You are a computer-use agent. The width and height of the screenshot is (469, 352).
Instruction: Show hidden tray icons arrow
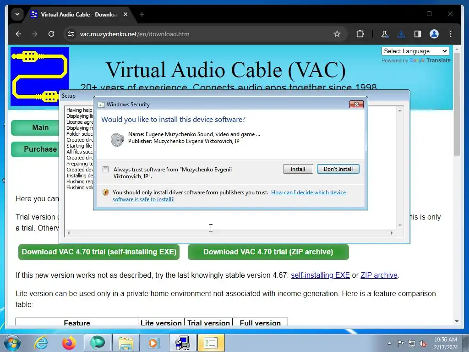click(389, 343)
